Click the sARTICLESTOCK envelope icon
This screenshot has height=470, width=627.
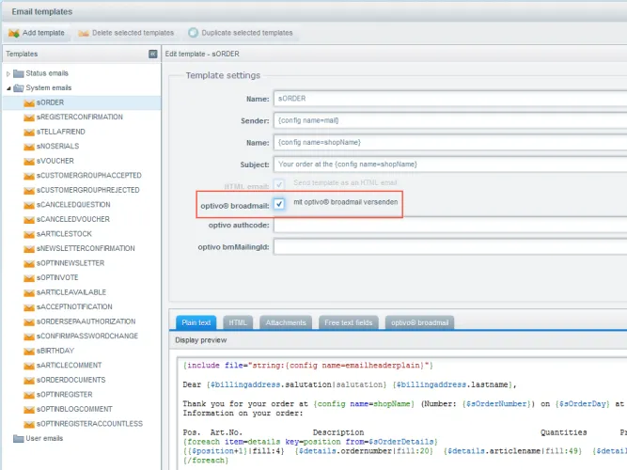[29, 234]
